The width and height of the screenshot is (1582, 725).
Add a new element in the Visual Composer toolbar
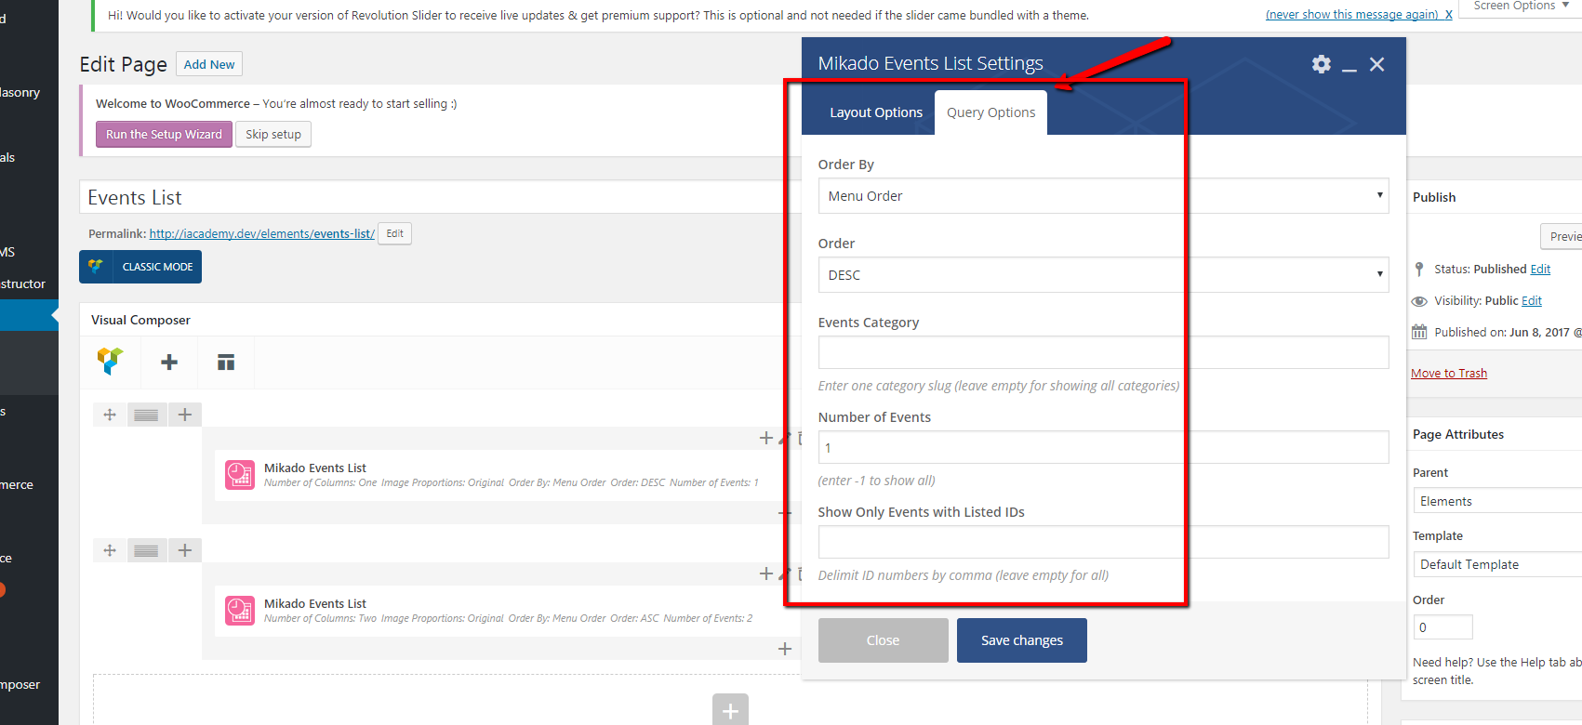tap(169, 362)
